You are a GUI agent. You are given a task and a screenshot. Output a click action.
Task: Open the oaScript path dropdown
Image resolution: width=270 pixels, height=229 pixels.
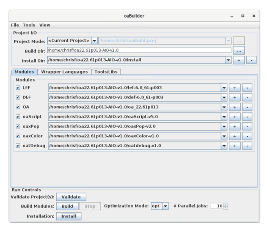(224, 117)
